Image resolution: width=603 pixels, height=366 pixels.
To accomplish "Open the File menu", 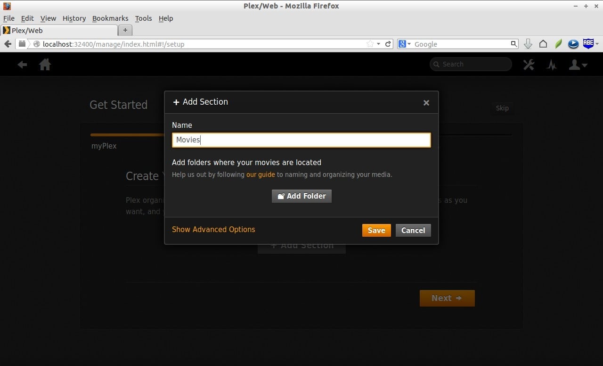I will [x=9, y=18].
